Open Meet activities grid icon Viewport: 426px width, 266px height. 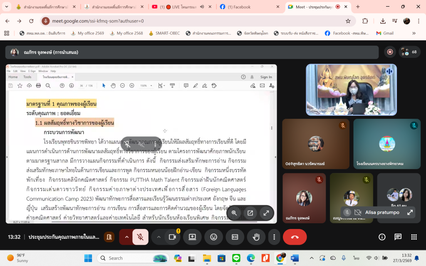click(414, 237)
